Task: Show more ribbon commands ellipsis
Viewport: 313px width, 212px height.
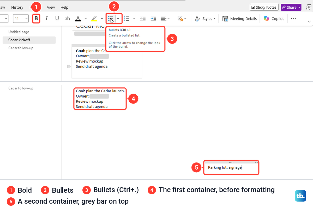Action: (294, 19)
